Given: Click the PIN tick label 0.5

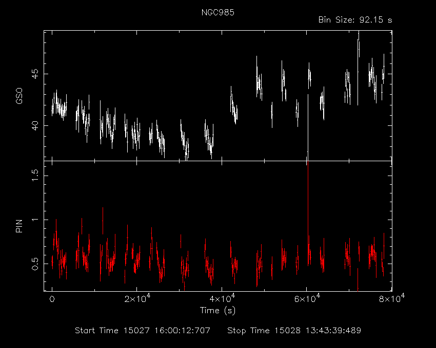Looking at the screenshot, I should (35, 264).
